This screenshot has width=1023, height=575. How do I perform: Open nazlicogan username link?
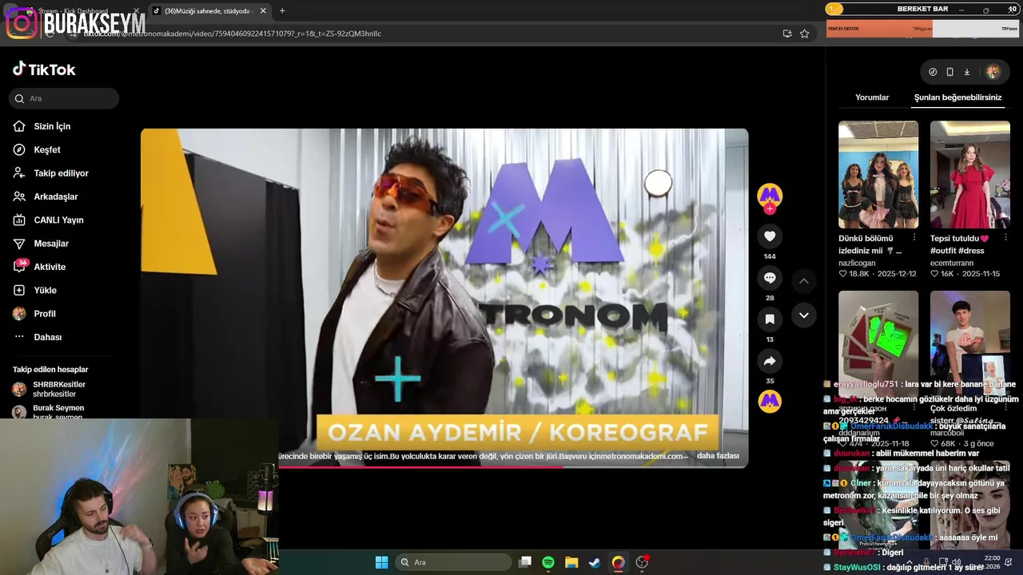point(857,263)
